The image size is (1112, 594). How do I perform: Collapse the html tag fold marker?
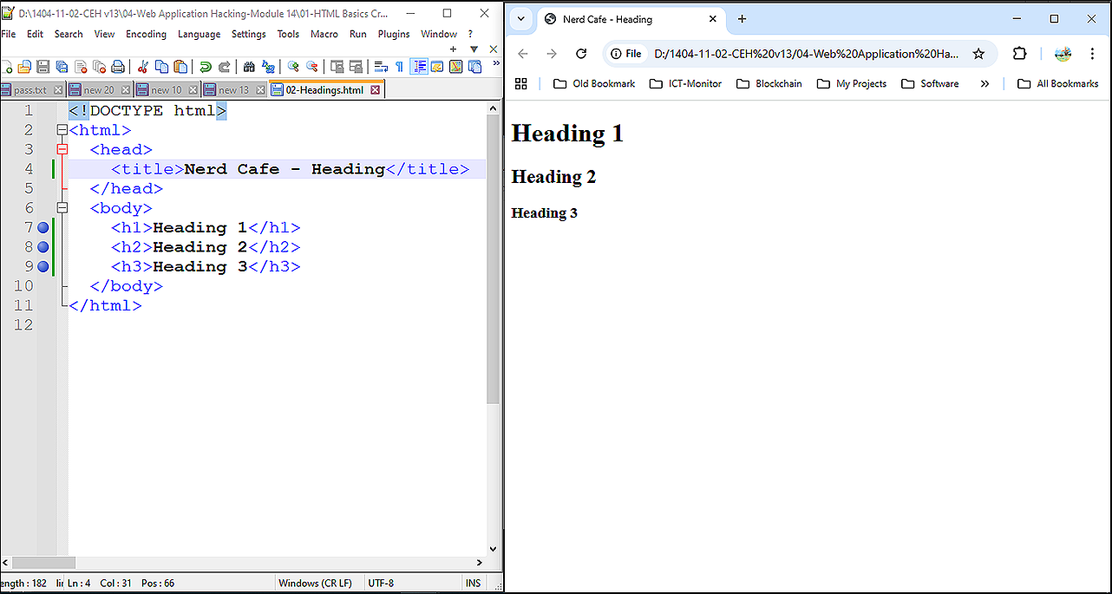click(62, 130)
